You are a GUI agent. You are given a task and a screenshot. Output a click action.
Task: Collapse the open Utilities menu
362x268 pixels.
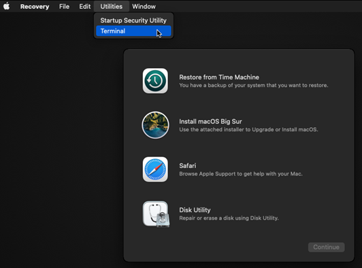pyautogui.click(x=112, y=7)
